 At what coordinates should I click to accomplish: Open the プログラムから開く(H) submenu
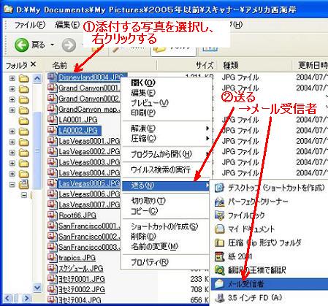click(167, 154)
